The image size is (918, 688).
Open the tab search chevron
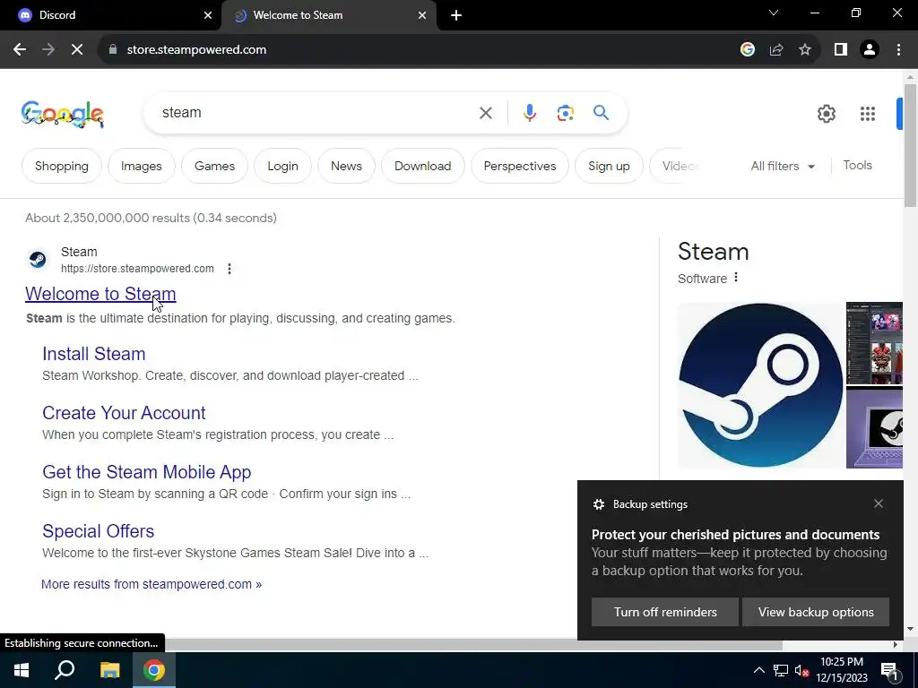coord(774,13)
